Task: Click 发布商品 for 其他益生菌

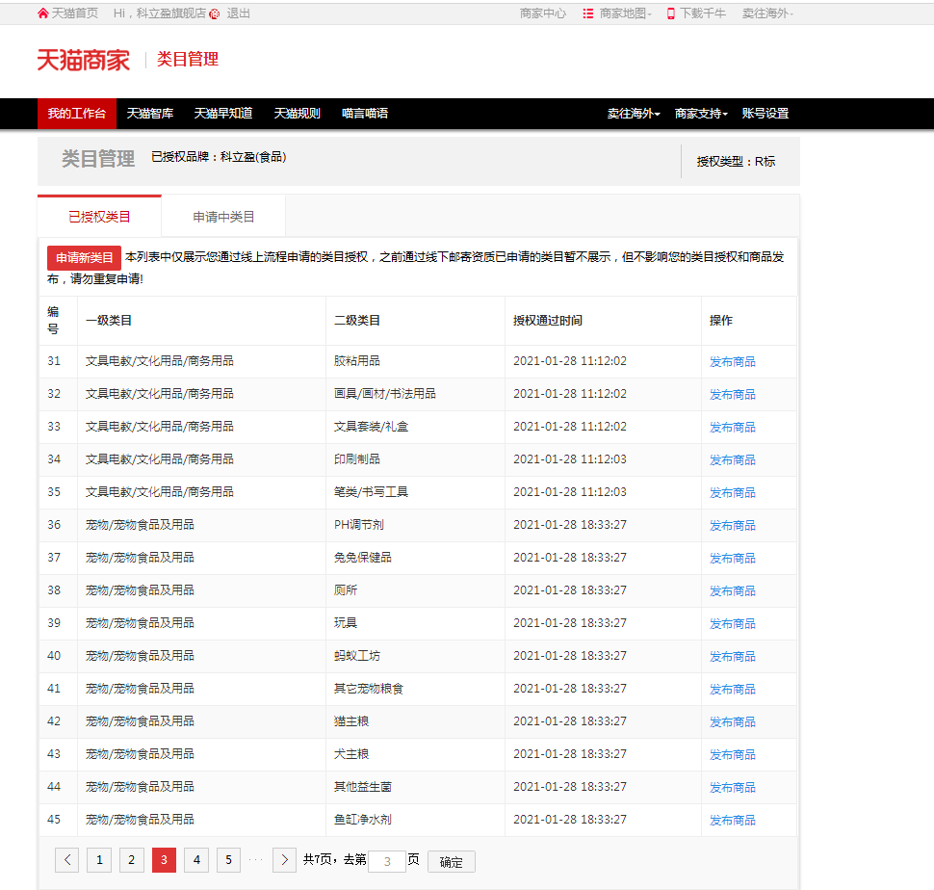Action: 732,788
